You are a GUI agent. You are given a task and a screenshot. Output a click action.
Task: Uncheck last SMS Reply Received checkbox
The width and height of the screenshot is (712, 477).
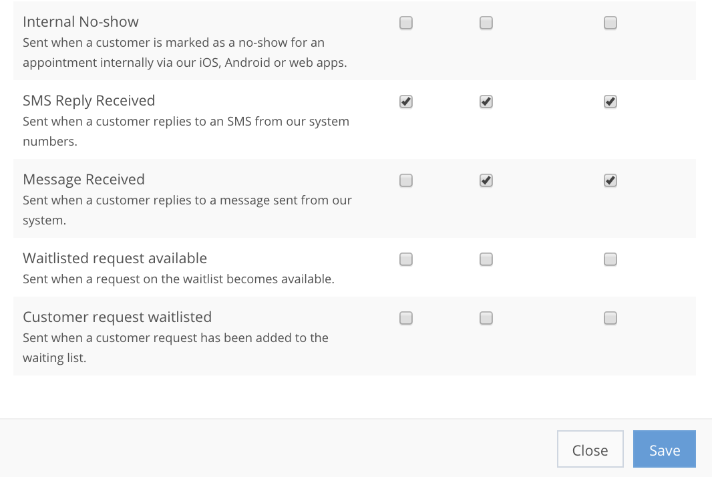click(x=610, y=102)
